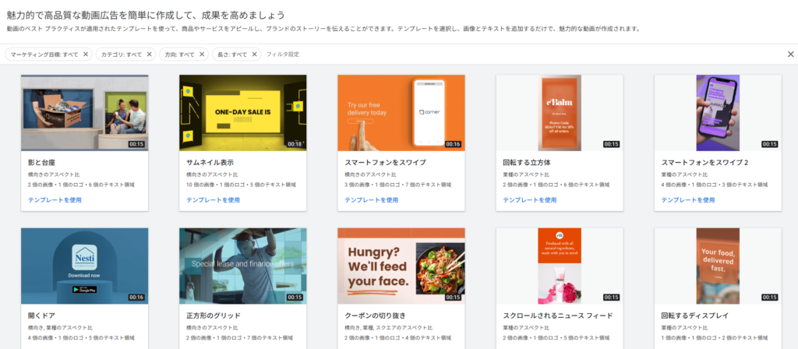Open the Your food, delivered fast thumbnail

718,266
